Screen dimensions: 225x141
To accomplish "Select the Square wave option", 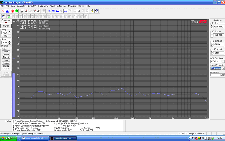I will pos(6,54).
